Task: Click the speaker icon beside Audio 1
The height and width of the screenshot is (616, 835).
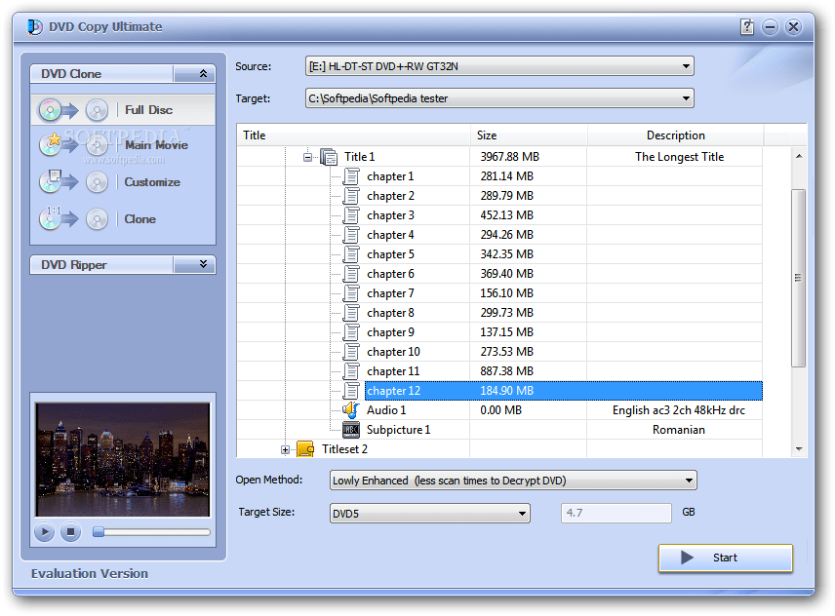Action: [x=351, y=409]
